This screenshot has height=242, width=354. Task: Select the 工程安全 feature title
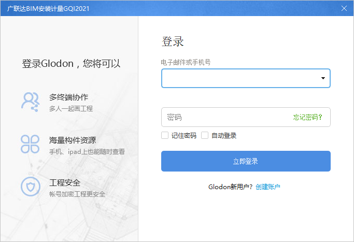(64, 183)
